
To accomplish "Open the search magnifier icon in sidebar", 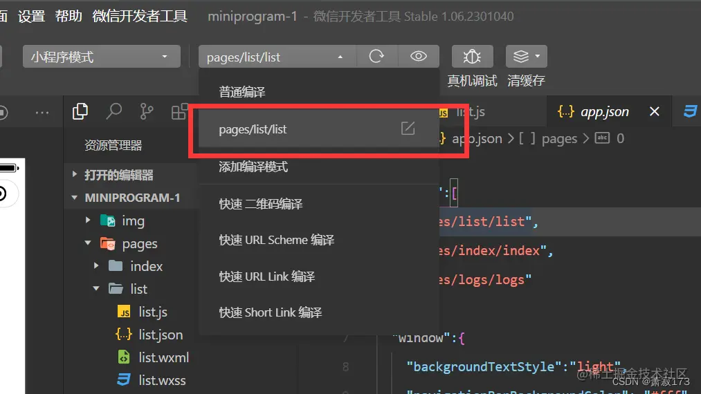I will coord(113,111).
